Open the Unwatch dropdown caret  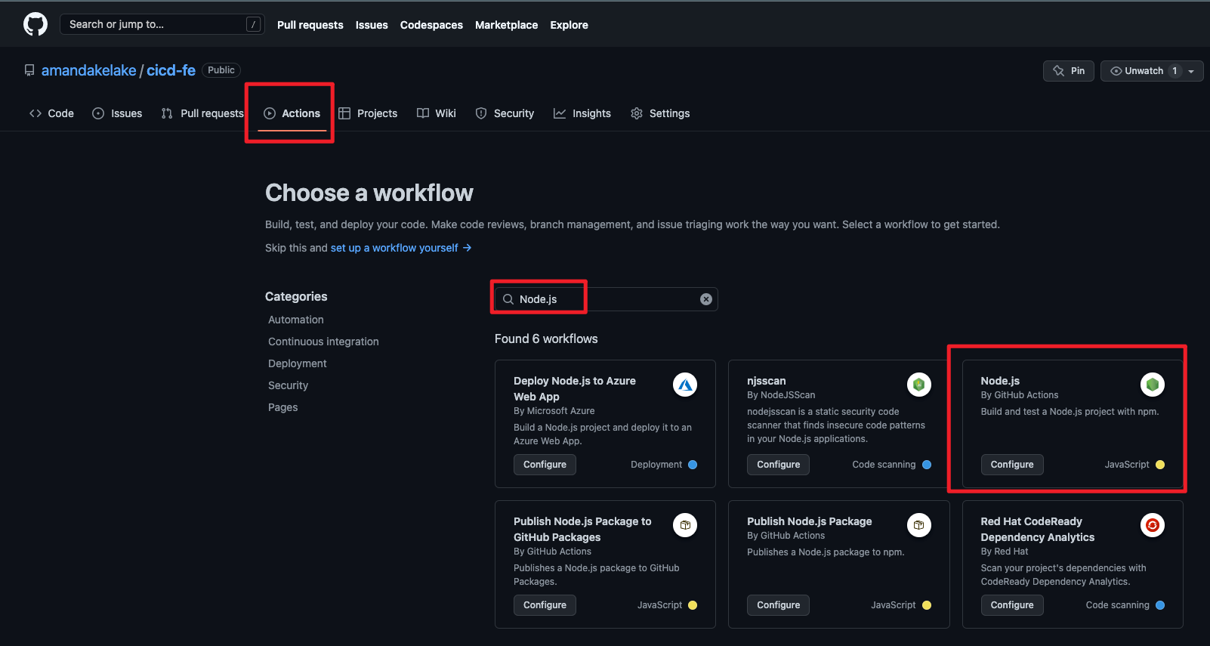[x=1191, y=71]
